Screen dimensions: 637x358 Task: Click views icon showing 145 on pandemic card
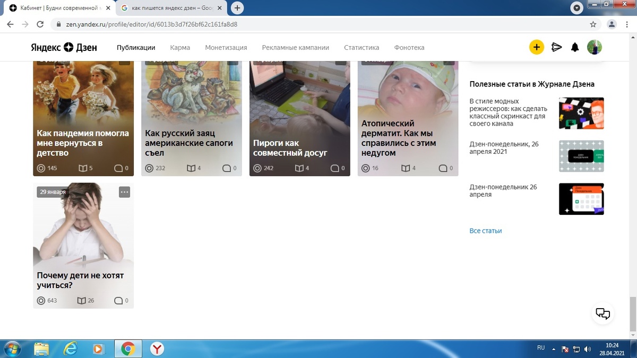point(41,168)
